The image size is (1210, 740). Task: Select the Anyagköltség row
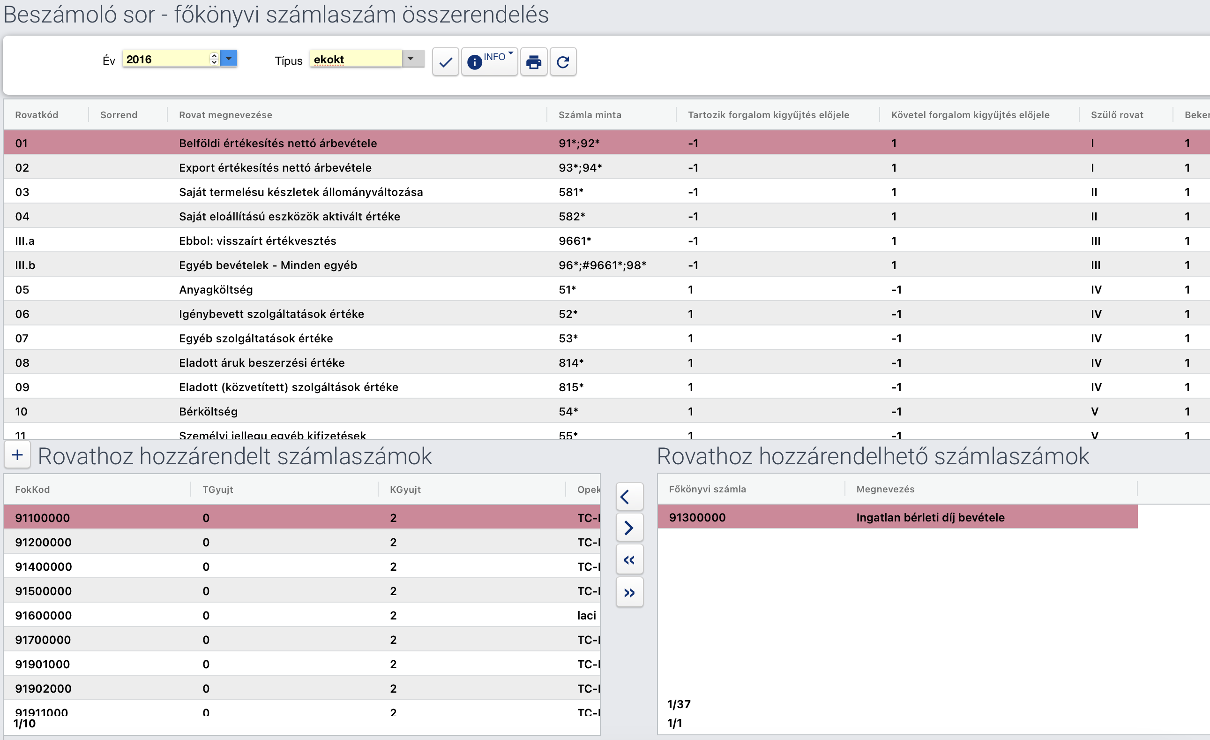click(606, 289)
